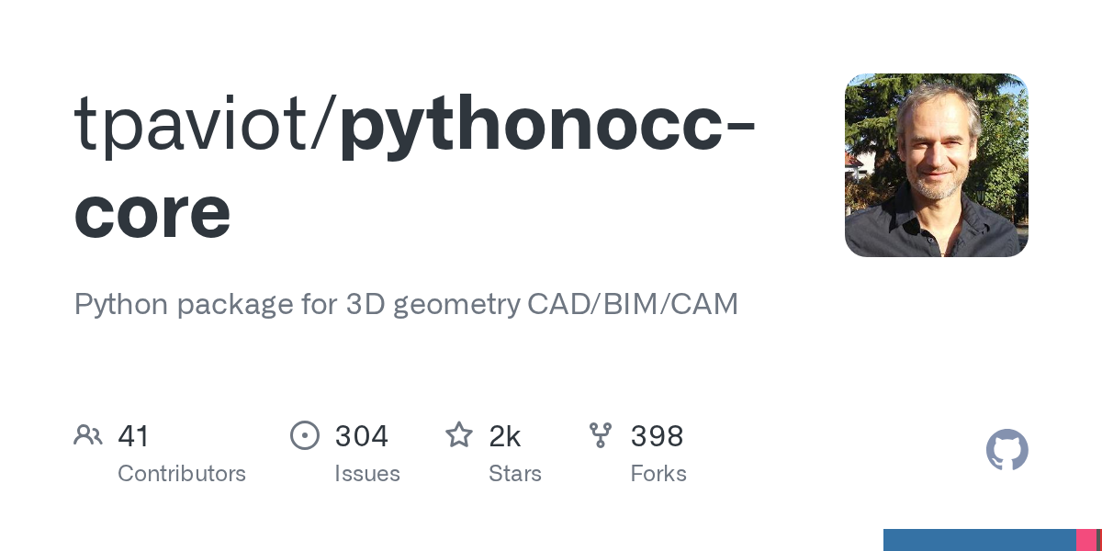The height and width of the screenshot is (551, 1102).
Task: Click the Issues circle icon
Action: tap(305, 435)
